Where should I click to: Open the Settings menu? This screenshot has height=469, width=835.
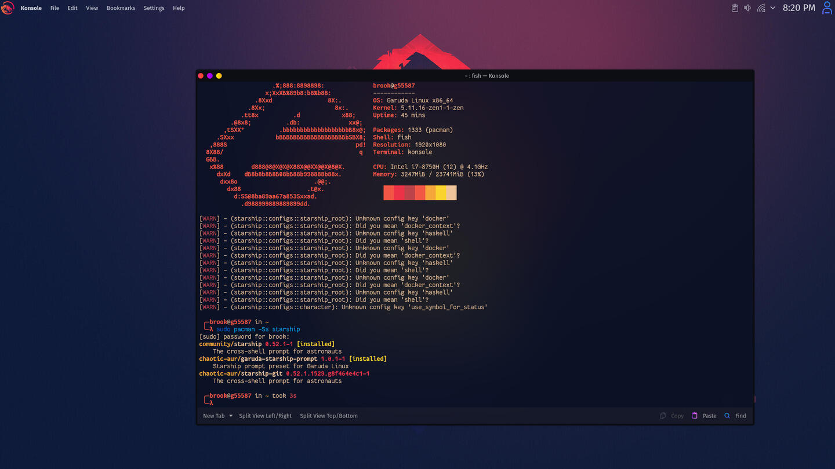coord(154,8)
